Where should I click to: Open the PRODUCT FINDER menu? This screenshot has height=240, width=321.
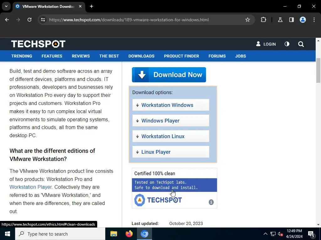182,56
